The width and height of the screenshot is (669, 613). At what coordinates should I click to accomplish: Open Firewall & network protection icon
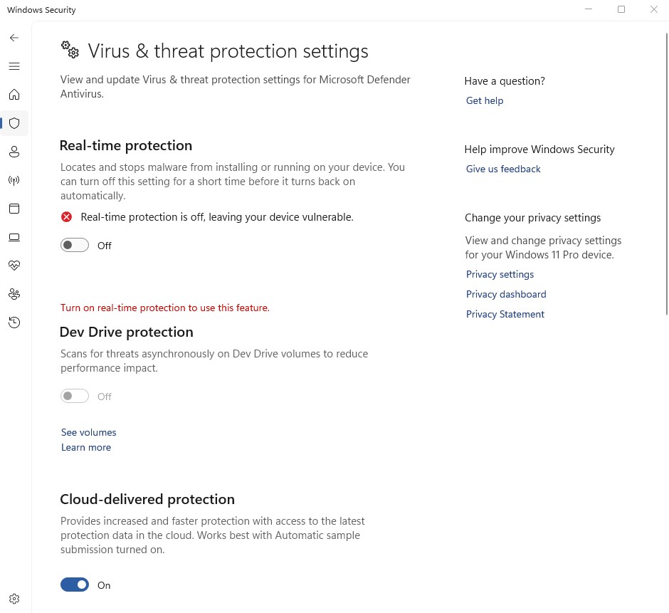(x=14, y=180)
